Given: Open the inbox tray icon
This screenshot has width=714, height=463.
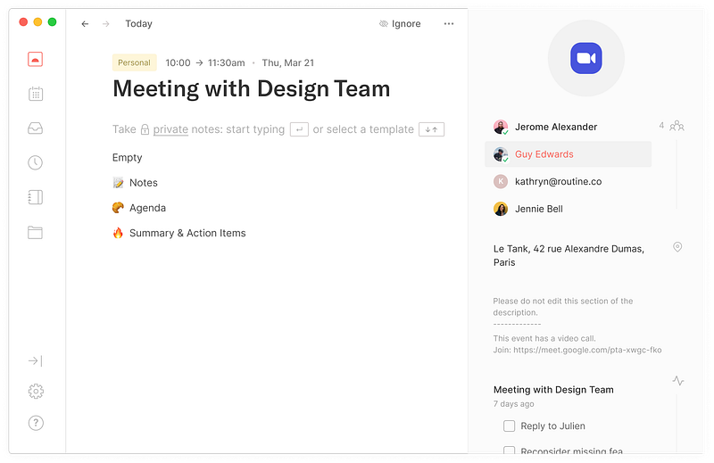Looking at the screenshot, I should (x=36, y=128).
